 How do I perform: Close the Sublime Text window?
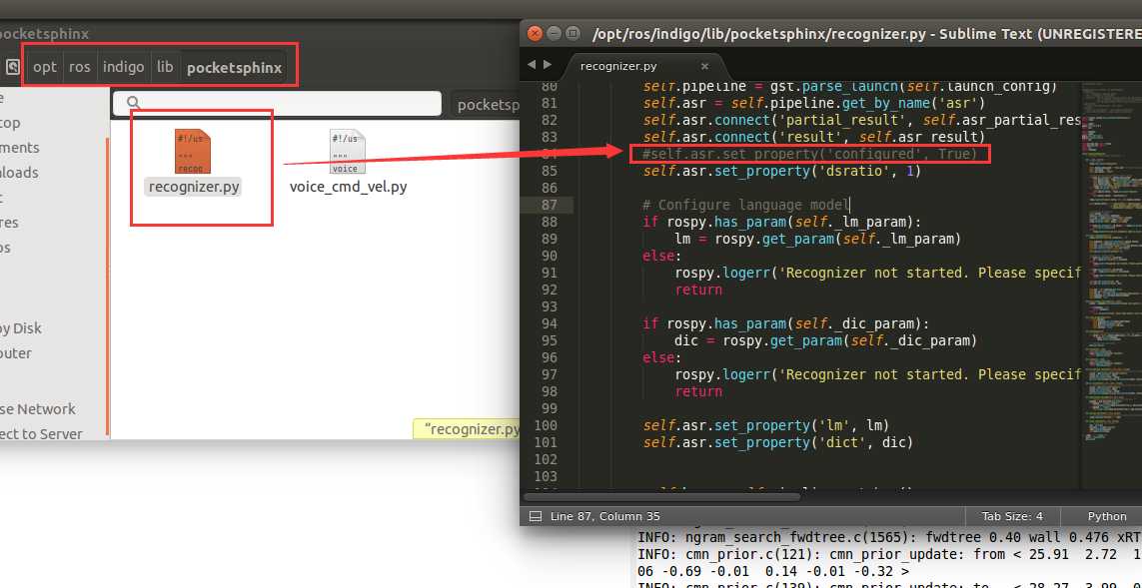click(535, 34)
